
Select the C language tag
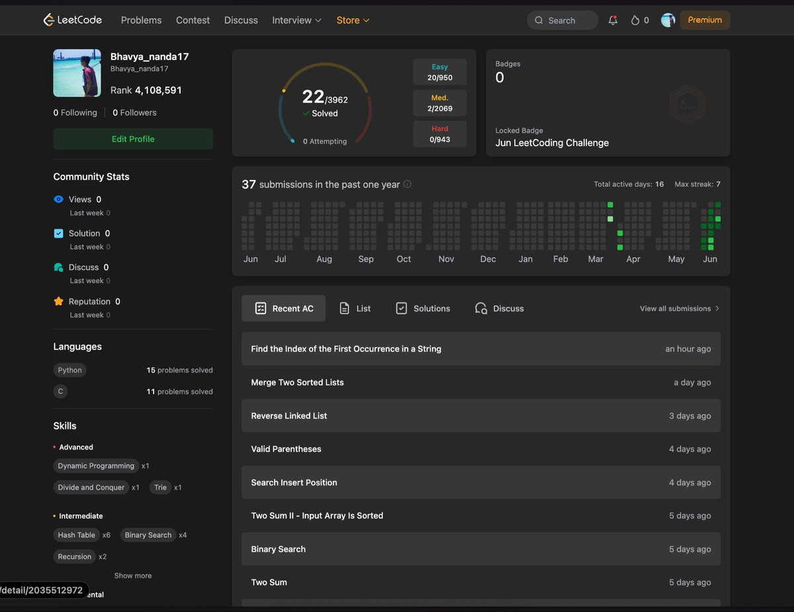pos(60,392)
